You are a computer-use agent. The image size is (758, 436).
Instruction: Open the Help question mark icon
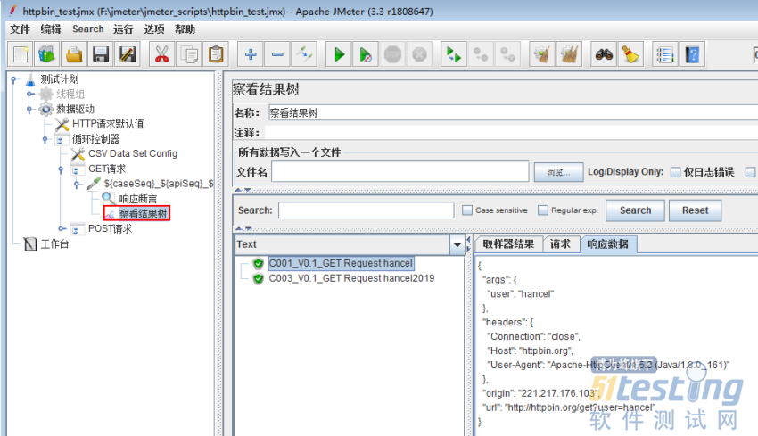[691, 54]
